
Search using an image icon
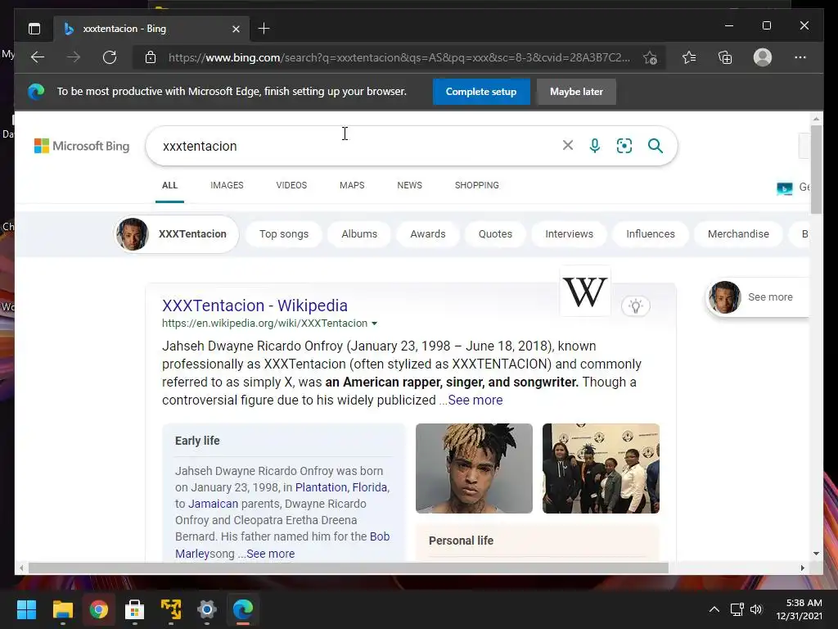click(624, 146)
